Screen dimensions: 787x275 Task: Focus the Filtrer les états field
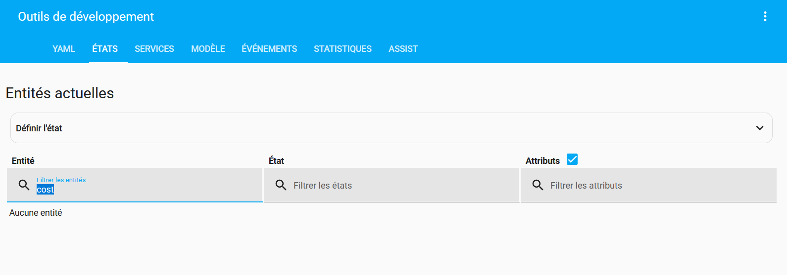401,186
